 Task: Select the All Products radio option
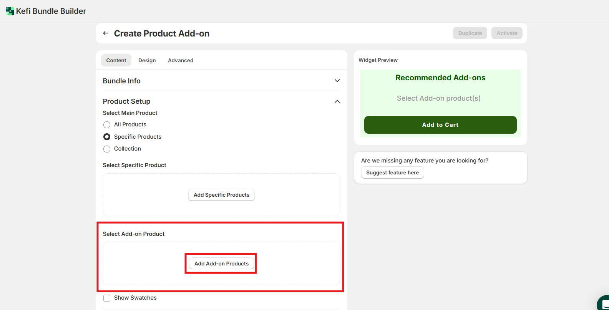click(x=107, y=125)
